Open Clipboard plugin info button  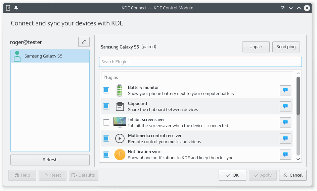click(285, 106)
